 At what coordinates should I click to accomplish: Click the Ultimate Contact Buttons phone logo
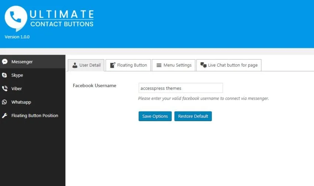(16, 18)
